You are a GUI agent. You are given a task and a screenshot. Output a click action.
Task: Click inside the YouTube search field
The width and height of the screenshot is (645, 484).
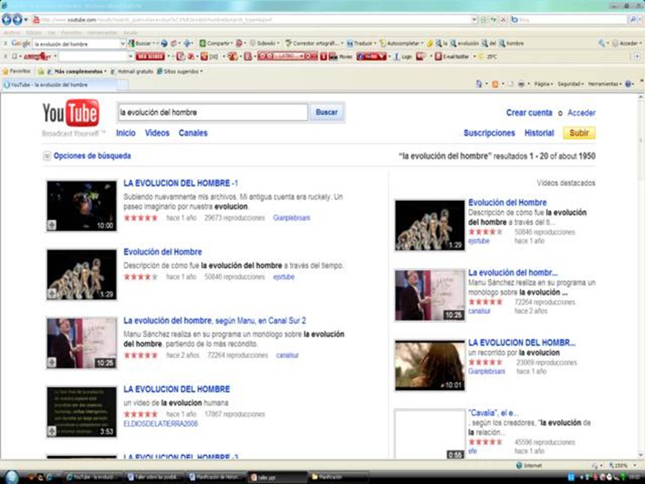pos(213,112)
